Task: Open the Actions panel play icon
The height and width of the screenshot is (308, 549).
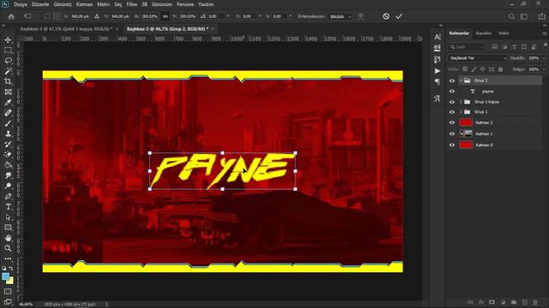Action: (437, 71)
